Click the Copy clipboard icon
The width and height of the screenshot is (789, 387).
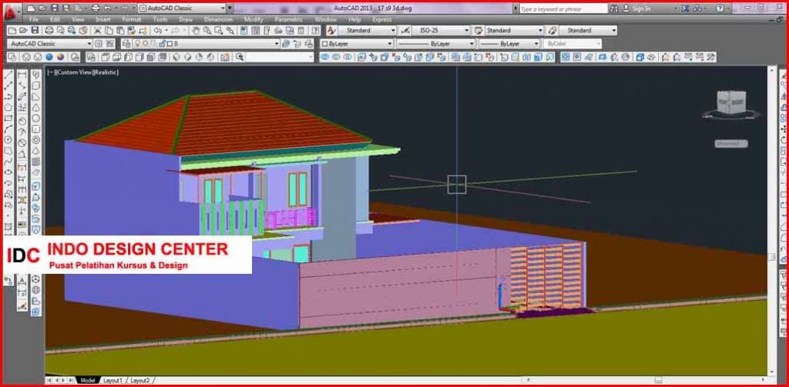pos(109,31)
